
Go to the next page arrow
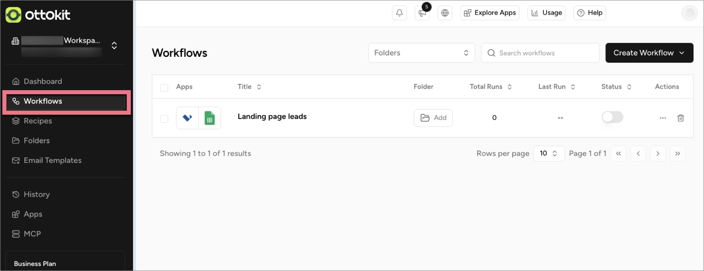coord(658,153)
